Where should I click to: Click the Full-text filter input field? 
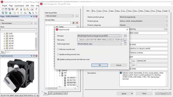click(58, 23)
